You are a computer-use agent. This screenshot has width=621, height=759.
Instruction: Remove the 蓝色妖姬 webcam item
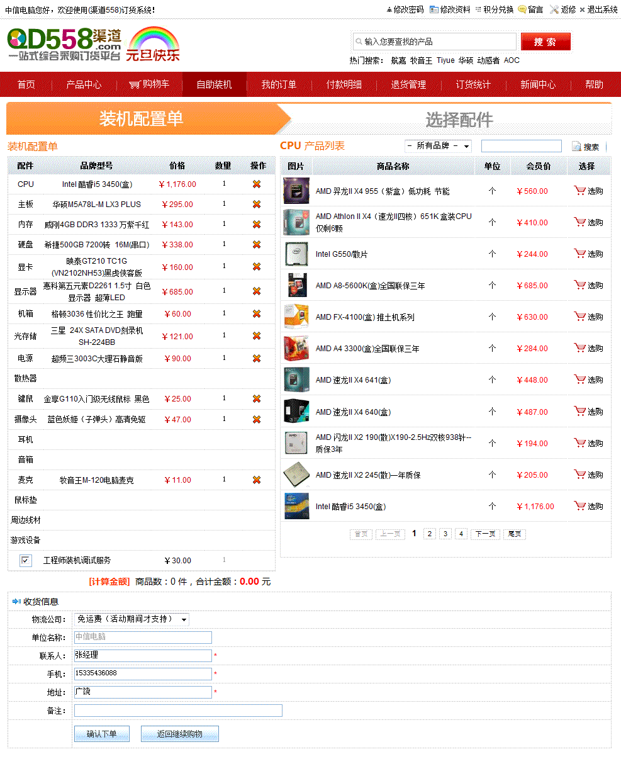(257, 419)
